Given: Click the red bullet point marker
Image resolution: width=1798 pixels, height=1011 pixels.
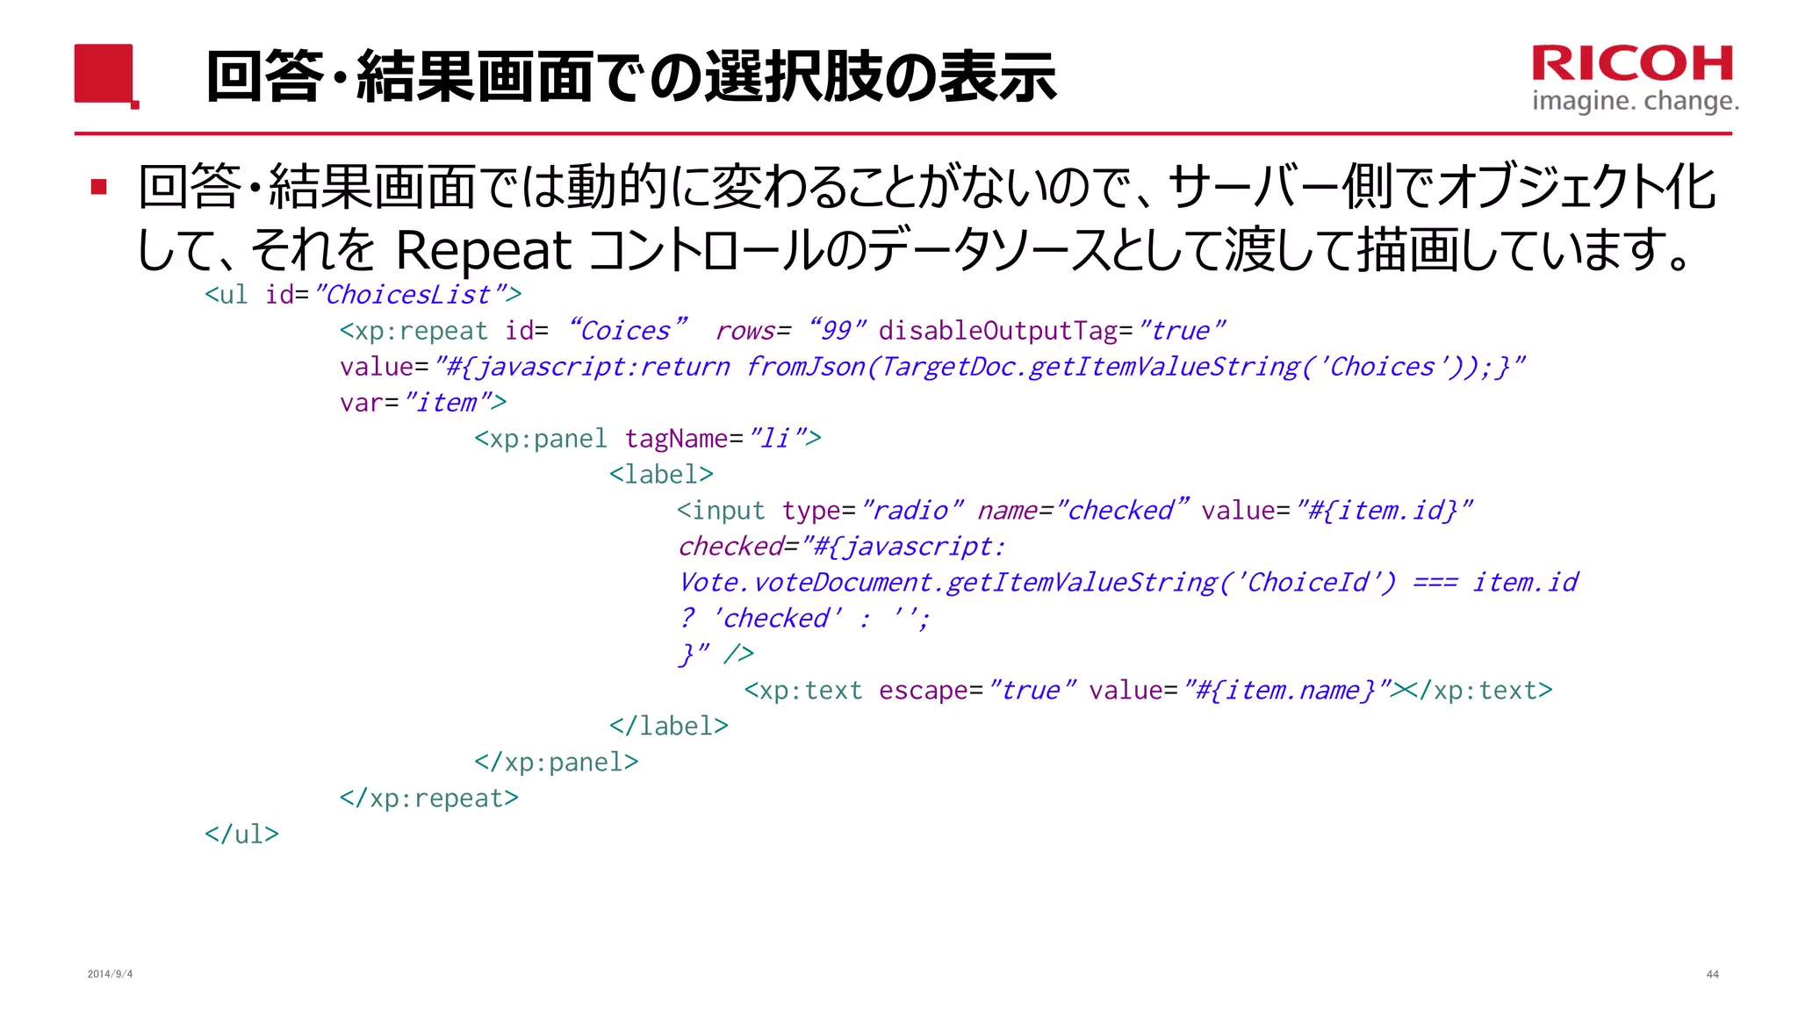Looking at the screenshot, I should pos(98,187).
